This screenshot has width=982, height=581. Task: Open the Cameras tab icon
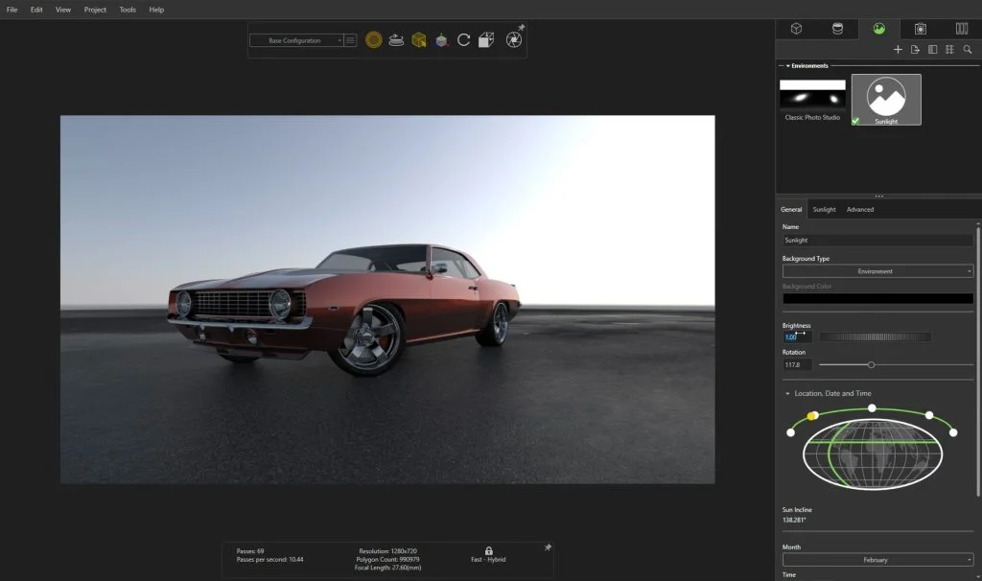921,29
